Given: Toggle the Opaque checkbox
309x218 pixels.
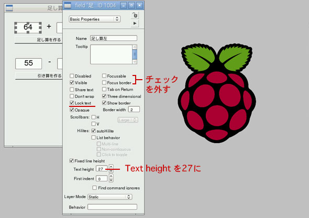Looking at the screenshot, I should tap(72, 110).
